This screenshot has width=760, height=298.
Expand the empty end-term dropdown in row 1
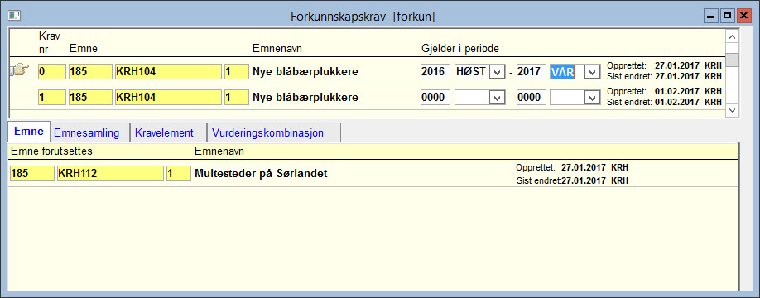pyautogui.click(x=591, y=98)
